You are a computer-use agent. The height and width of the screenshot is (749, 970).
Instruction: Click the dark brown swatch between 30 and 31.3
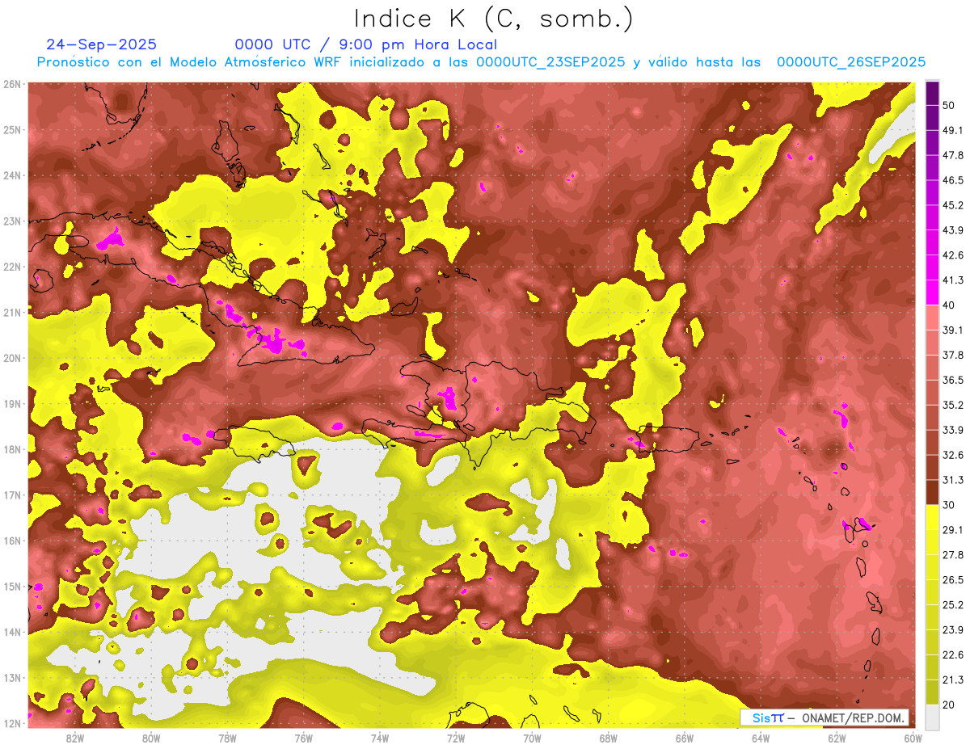[x=932, y=492]
